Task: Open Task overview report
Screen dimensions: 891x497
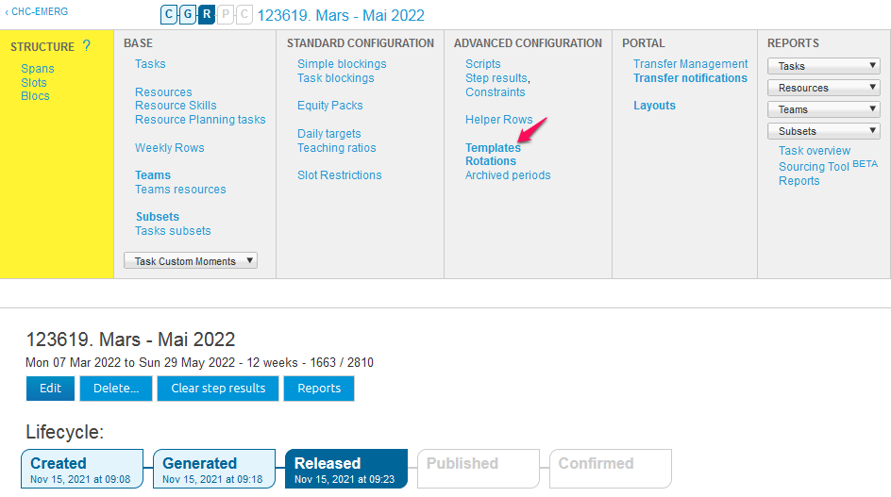Action: point(815,151)
